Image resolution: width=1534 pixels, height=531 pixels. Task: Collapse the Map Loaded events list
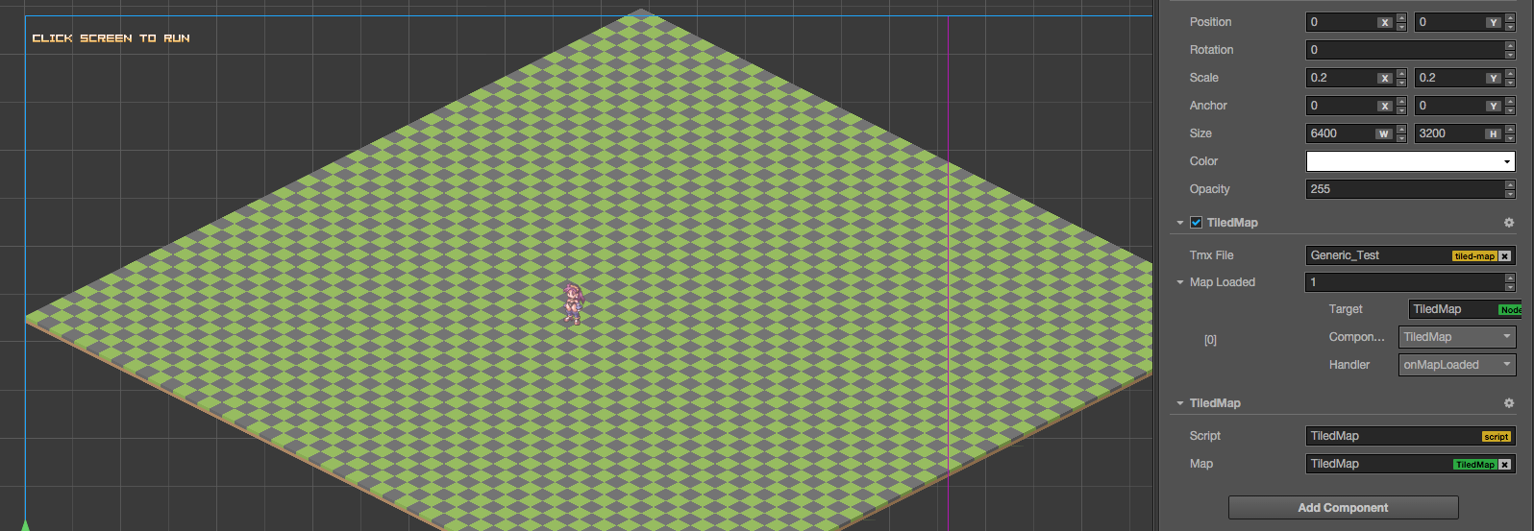pyautogui.click(x=1180, y=282)
